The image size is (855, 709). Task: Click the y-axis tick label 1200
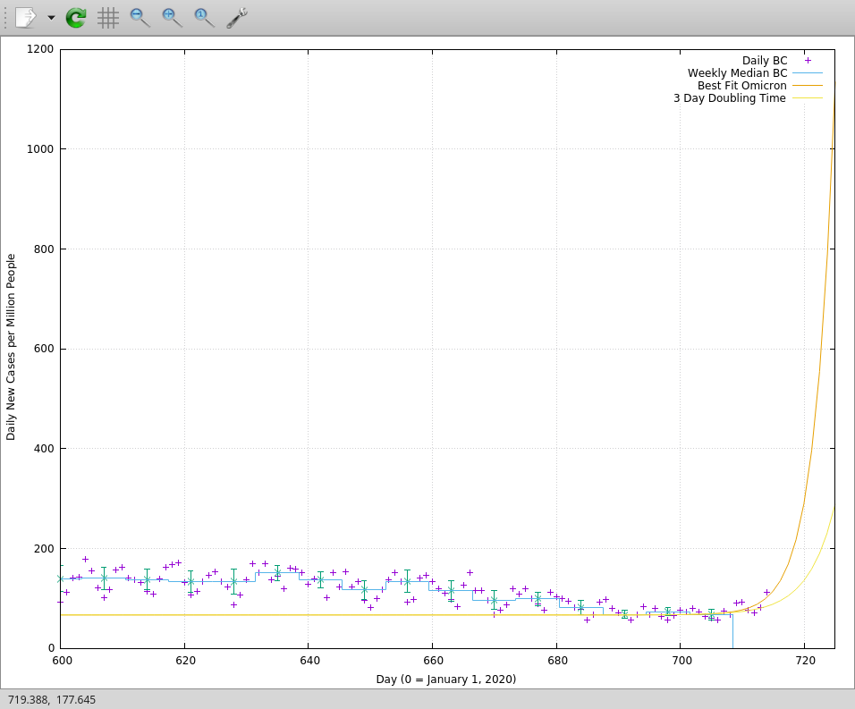click(40, 49)
